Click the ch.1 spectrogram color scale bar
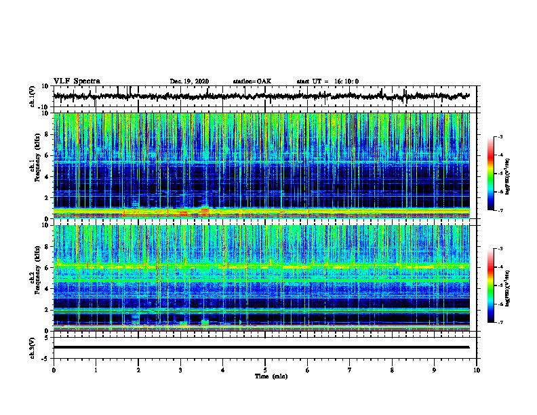 (x=490, y=174)
